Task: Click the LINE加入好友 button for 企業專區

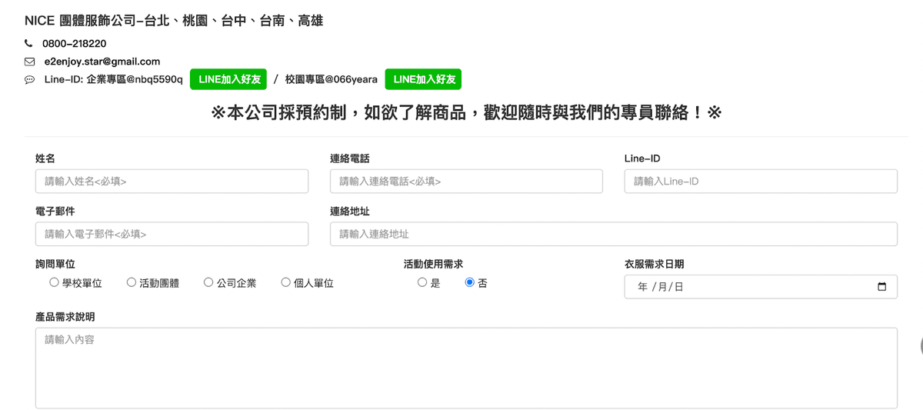Action: [x=228, y=79]
